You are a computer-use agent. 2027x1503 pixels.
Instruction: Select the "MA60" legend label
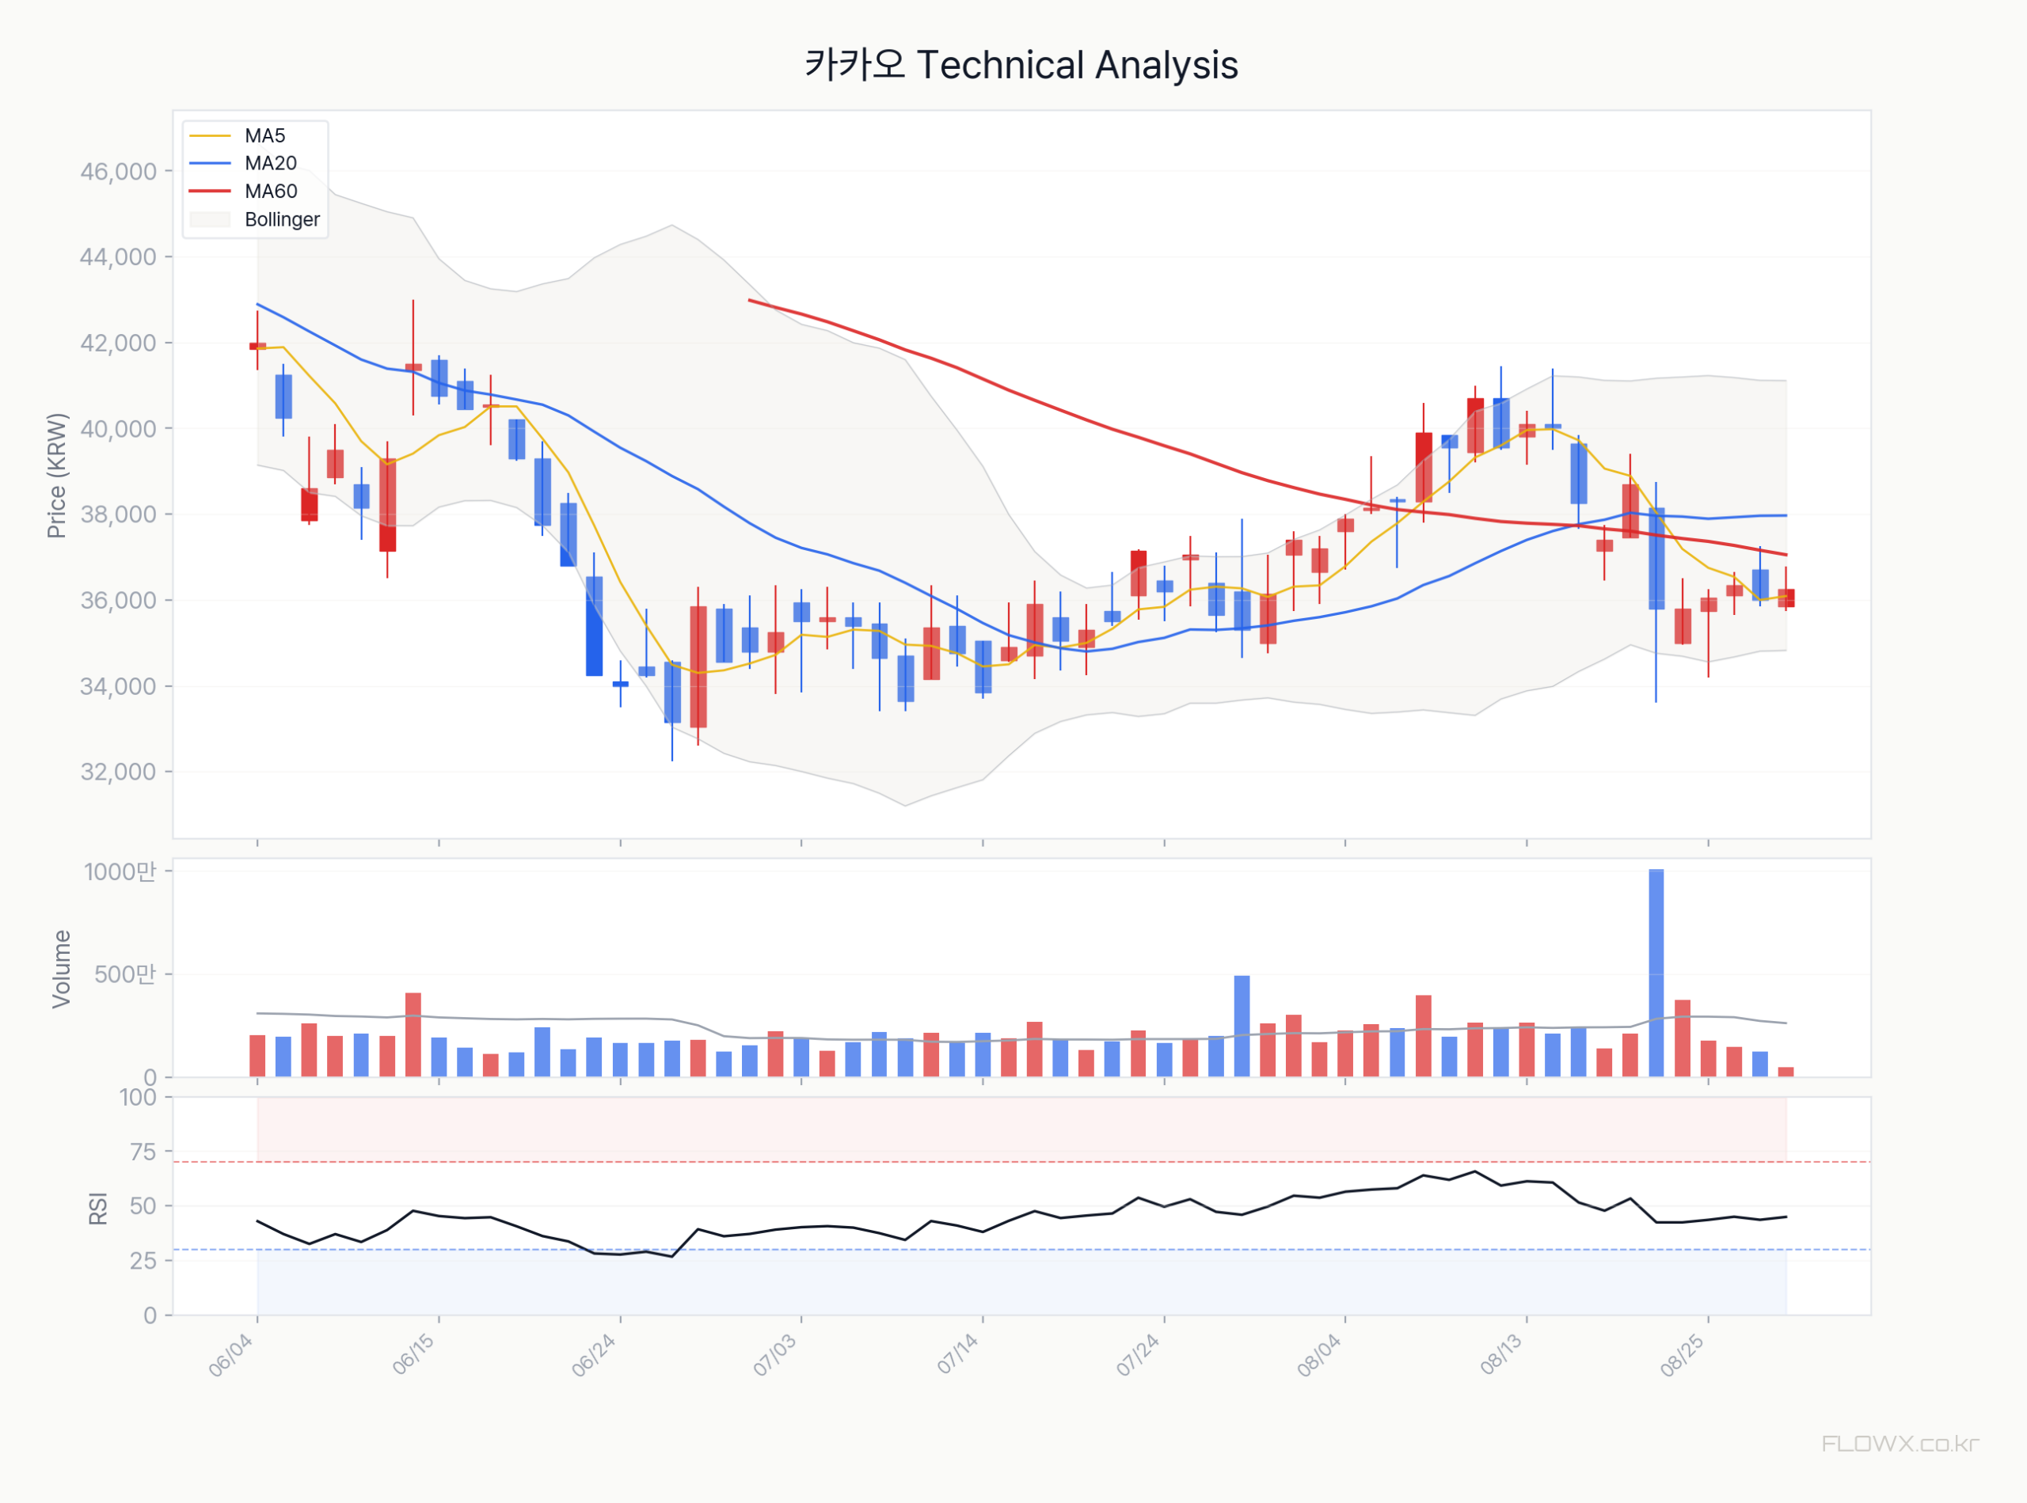(270, 192)
